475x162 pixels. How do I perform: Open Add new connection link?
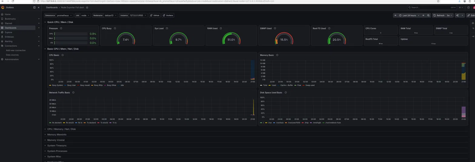[16, 50]
